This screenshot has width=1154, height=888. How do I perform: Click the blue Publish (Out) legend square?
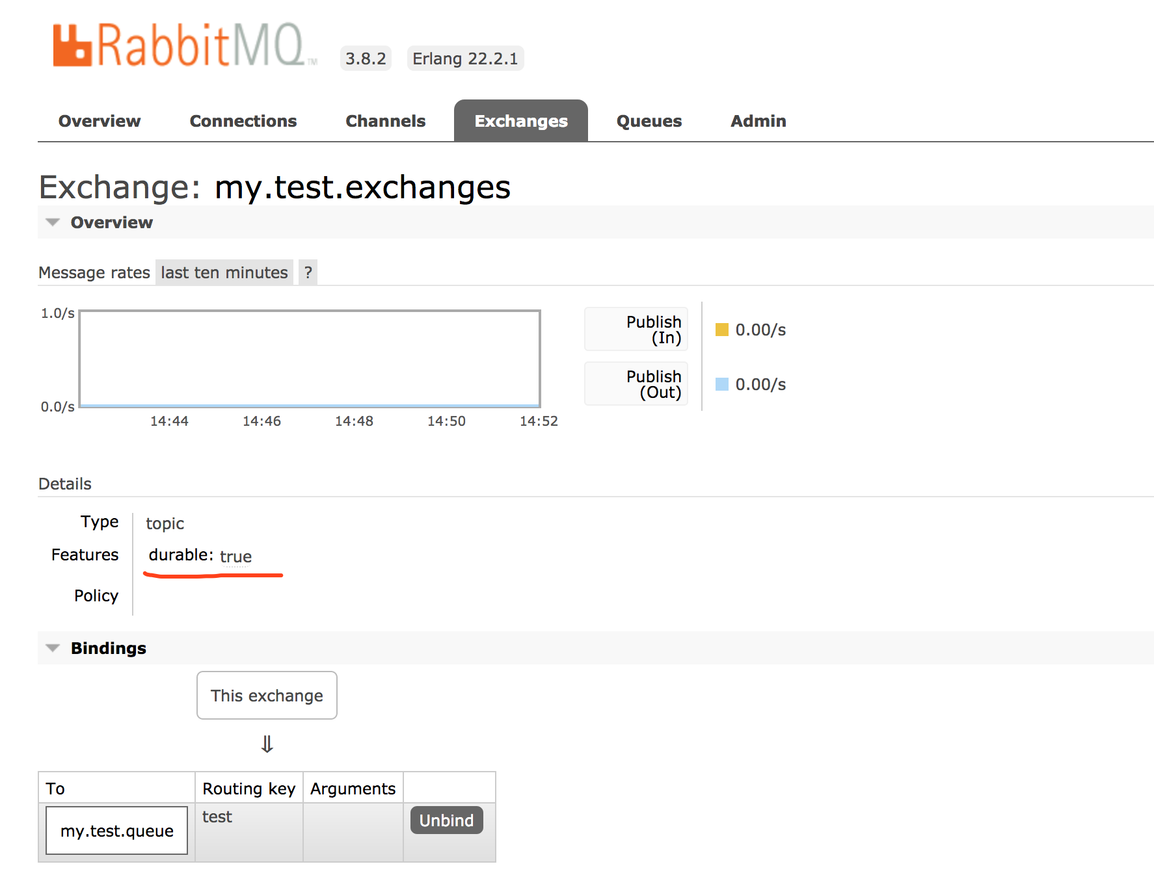point(721,384)
